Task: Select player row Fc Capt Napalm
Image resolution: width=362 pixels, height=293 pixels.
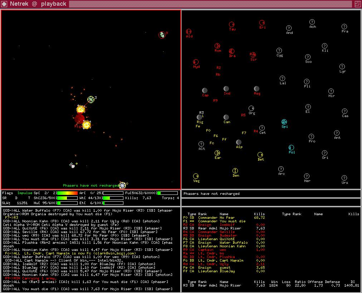Action: [224, 261]
